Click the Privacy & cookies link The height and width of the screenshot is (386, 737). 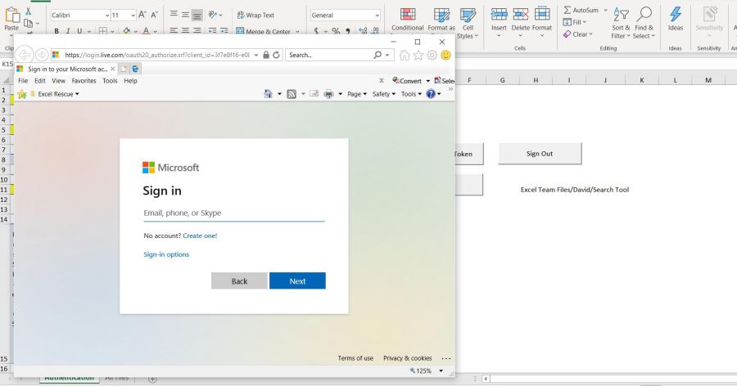click(408, 358)
